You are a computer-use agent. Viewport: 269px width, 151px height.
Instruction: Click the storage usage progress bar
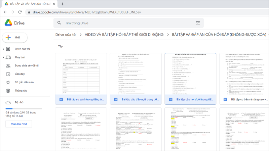[x=24, y=109]
